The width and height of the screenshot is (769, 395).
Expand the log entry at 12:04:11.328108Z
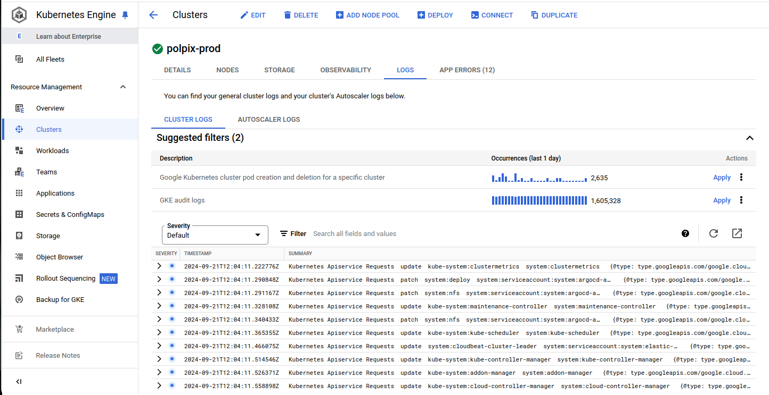(x=159, y=306)
